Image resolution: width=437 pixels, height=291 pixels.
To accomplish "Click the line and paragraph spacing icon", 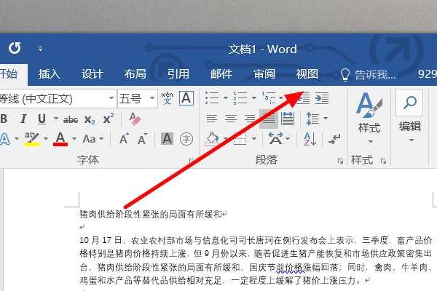I will 312,119.
